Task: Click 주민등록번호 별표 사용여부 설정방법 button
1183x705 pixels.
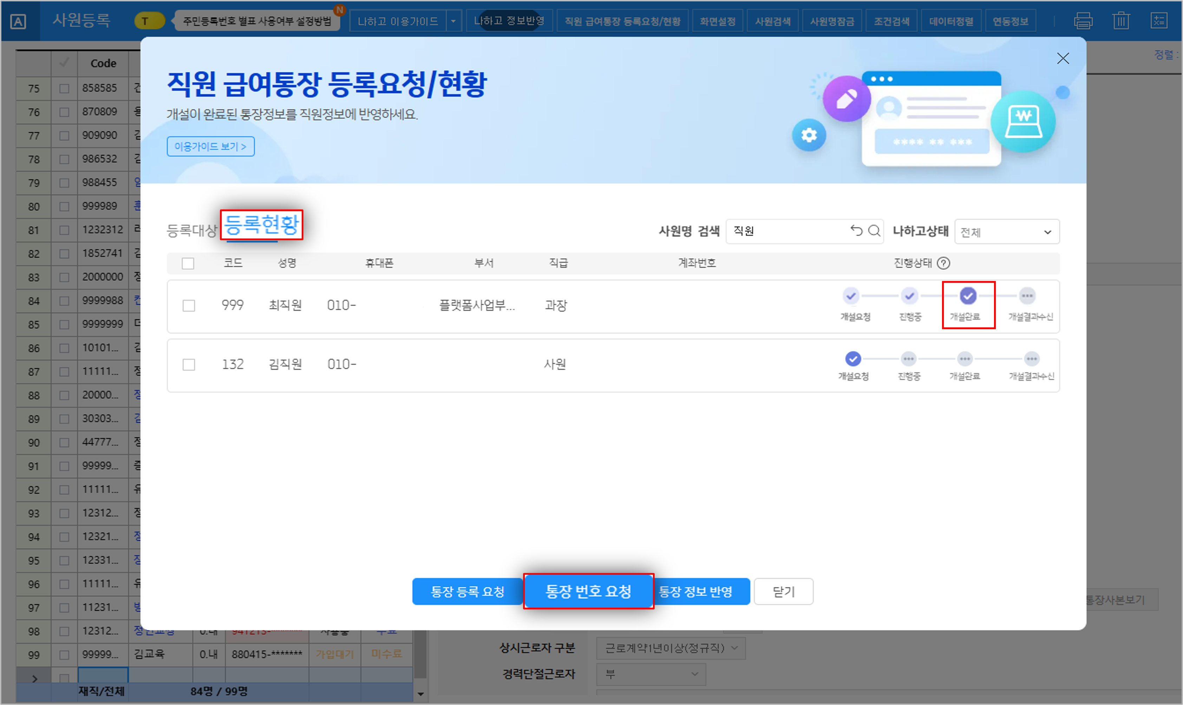Action: pyautogui.click(x=257, y=21)
